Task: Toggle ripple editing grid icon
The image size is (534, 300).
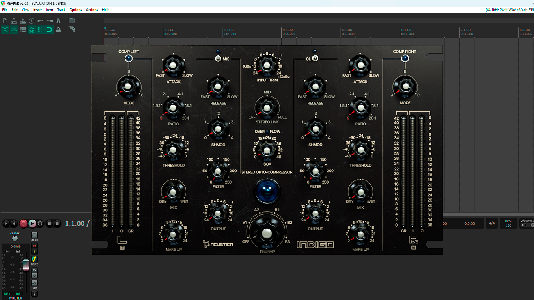Action: 23,30
